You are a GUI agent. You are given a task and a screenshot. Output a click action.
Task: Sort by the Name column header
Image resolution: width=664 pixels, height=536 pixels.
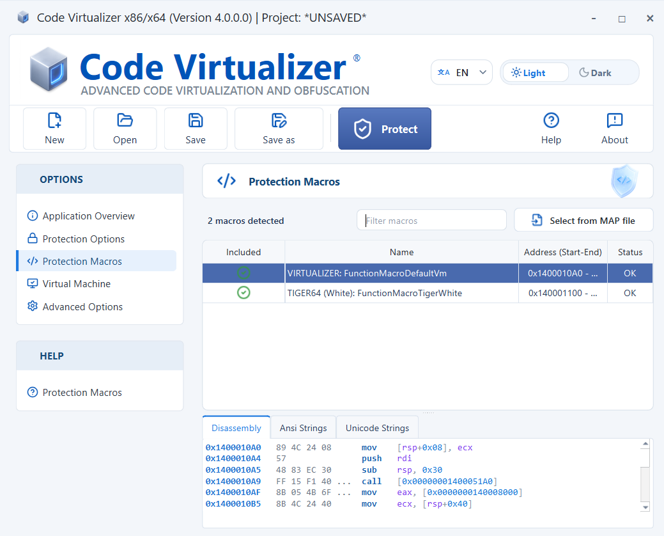point(401,252)
